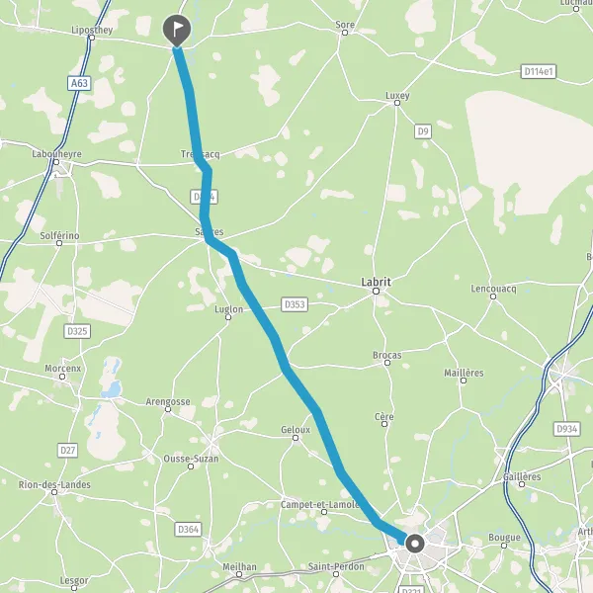Click the Lencouacq village label
Screen dimensions: 593x593
[493, 289]
